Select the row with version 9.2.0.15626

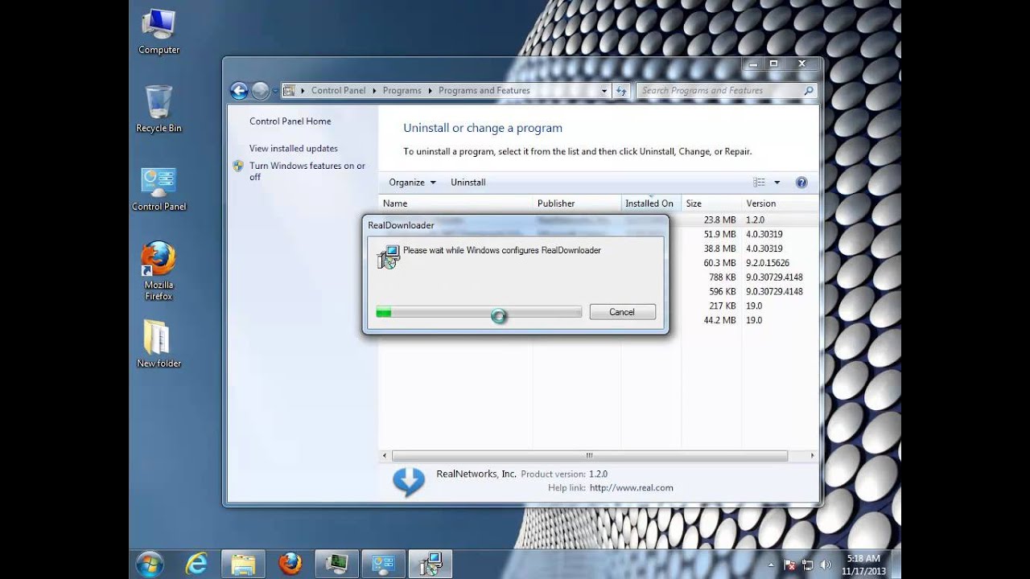click(599, 263)
